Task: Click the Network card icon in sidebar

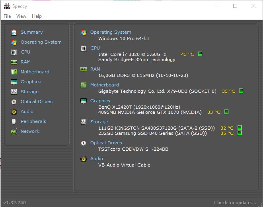Action: (x=14, y=132)
